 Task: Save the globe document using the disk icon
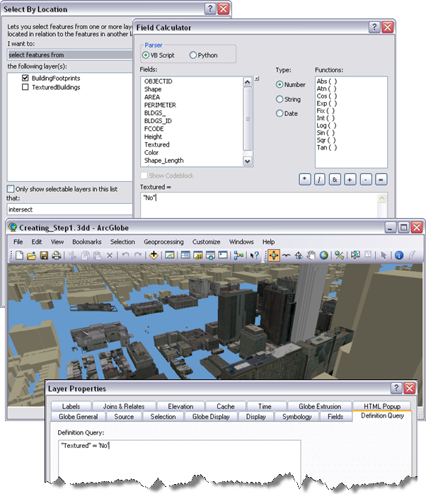[x=44, y=255]
